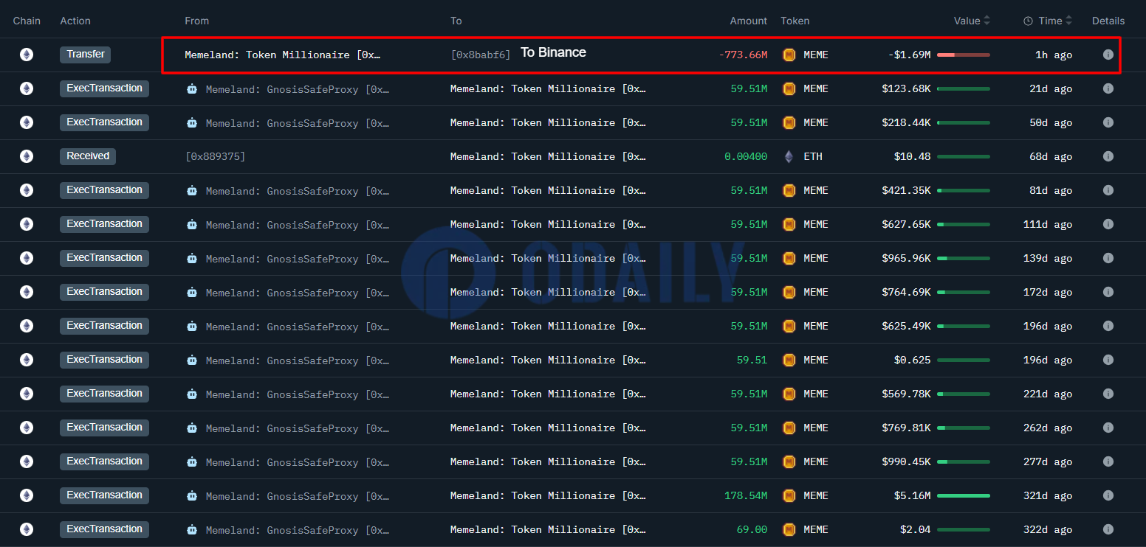Click robot contract icon in the 322d row
This screenshot has height=547, width=1146.
tap(192, 529)
